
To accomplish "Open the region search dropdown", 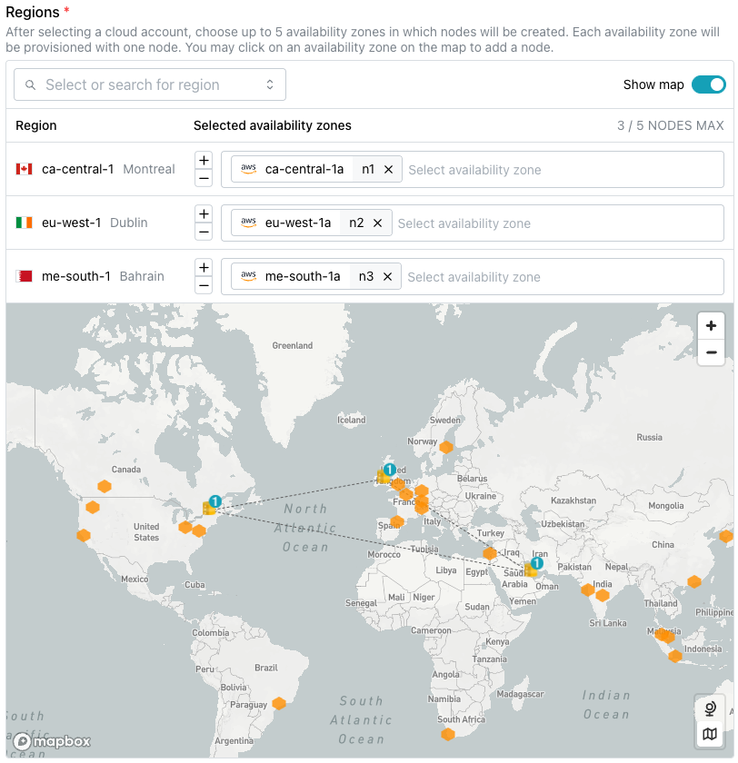I will pos(152,83).
